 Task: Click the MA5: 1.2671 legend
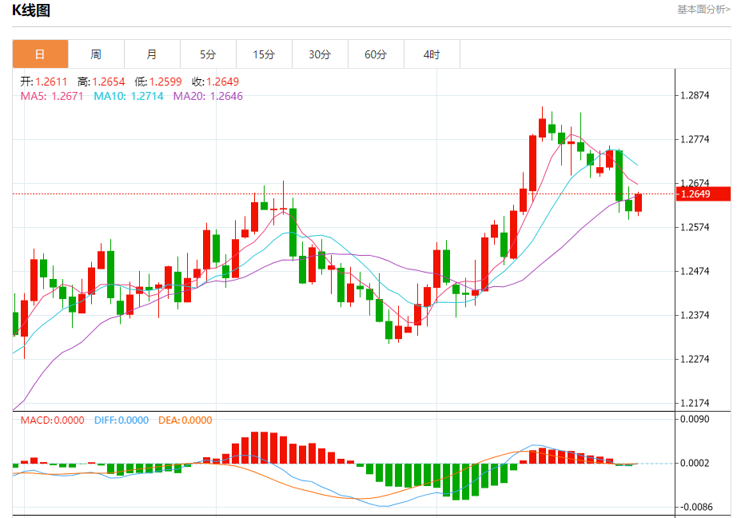[52, 97]
